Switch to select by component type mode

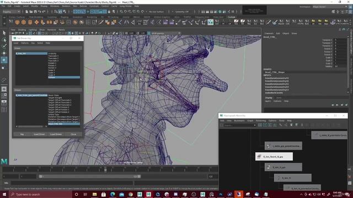[x=65, y=12]
